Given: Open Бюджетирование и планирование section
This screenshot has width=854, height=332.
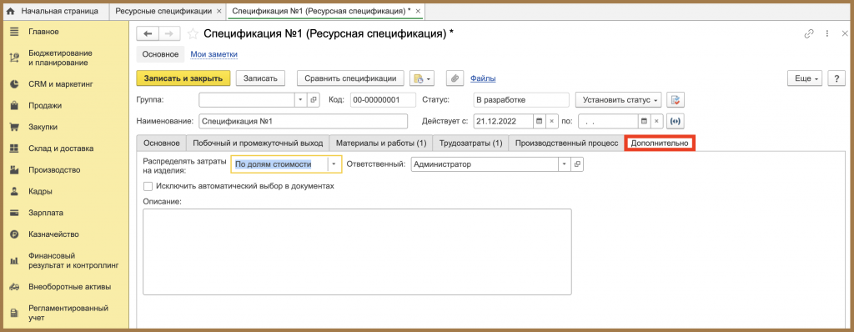Looking at the screenshot, I should 60,58.
